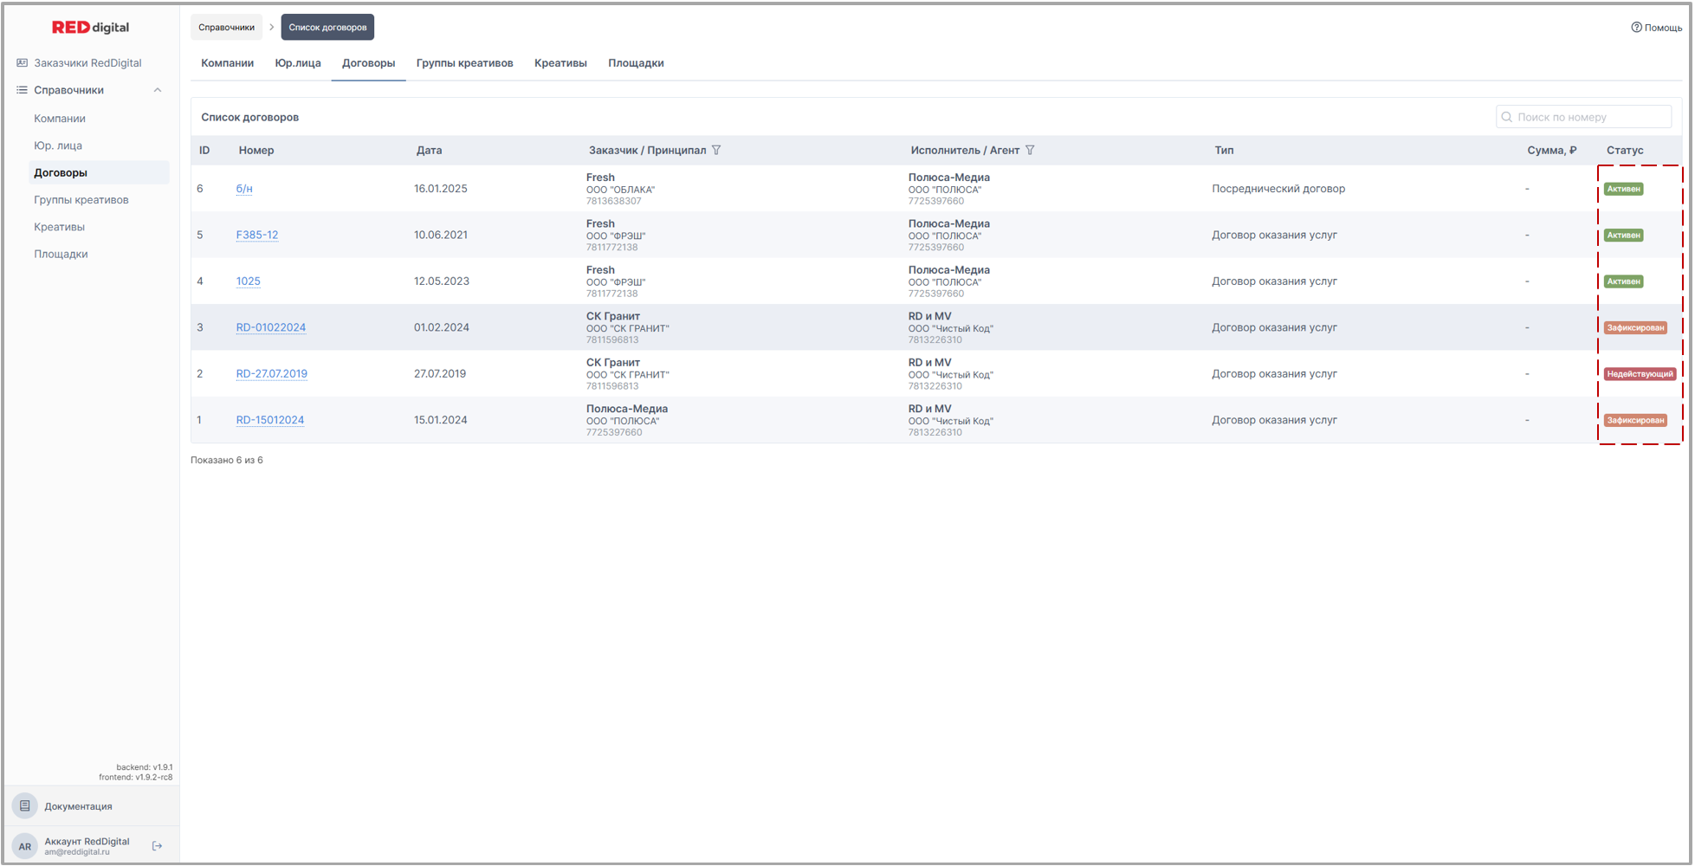The width and height of the screenshot is (1695, 866).
Task: Click Недействующий status badge
Action: pos(1640,374)
